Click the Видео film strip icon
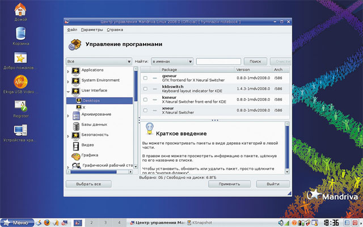 point(76,146)
